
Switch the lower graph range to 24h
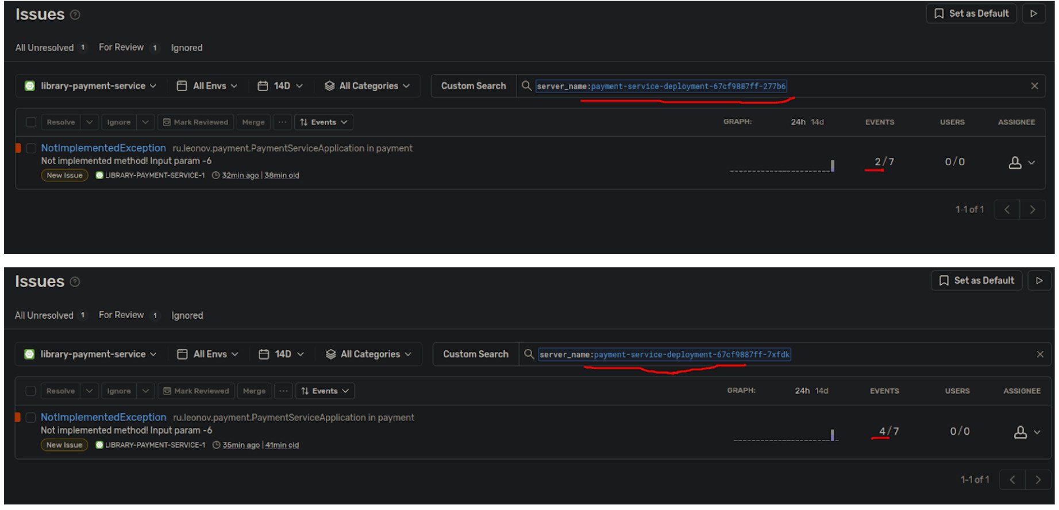802,391
